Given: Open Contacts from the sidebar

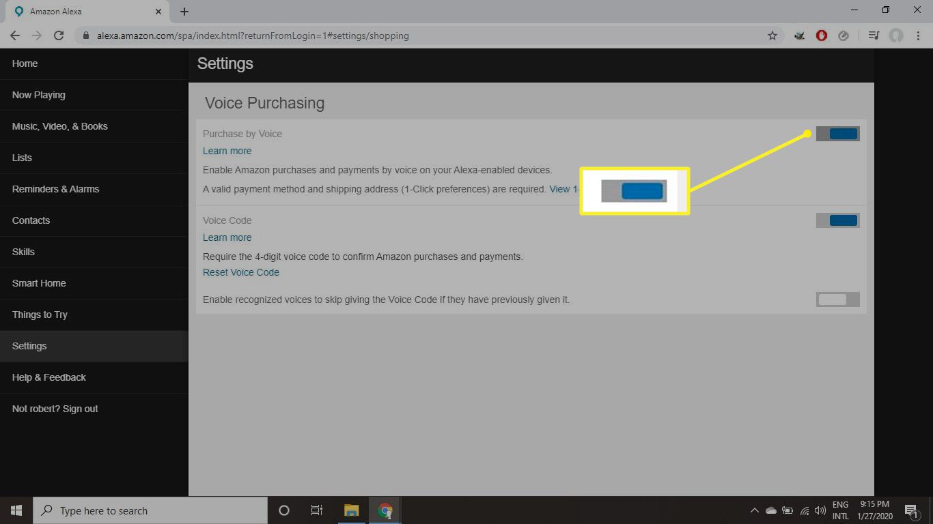Looking at the screenshot, I should [94, 220].
